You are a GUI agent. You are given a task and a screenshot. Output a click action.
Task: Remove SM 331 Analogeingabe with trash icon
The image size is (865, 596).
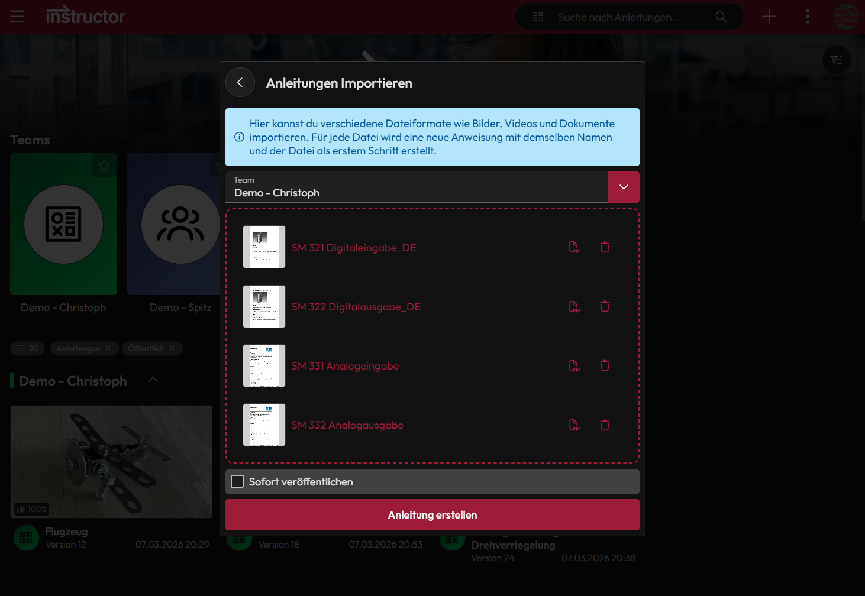click(x=605, y=365)
